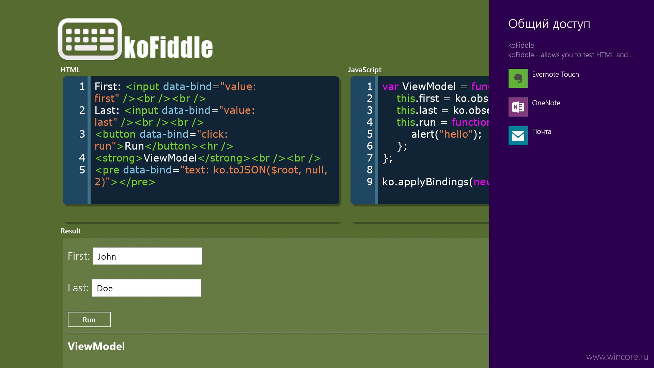Select the Evernote Touch label
This screenshot has width=654, height=368.
555,74
